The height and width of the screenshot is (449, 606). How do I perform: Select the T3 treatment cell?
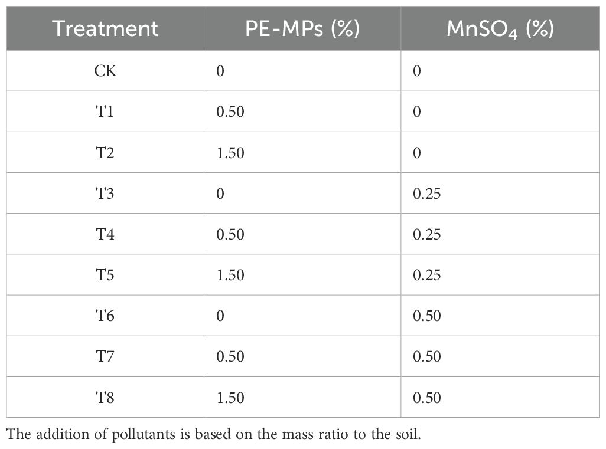click(105, 194)
